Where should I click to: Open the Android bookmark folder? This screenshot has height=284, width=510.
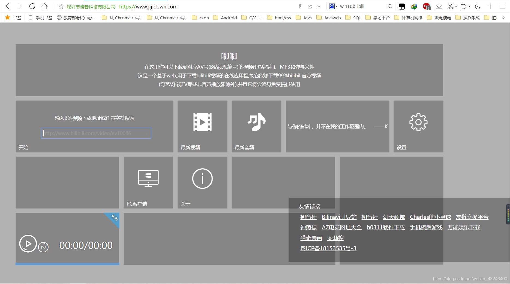pos(225,18)
